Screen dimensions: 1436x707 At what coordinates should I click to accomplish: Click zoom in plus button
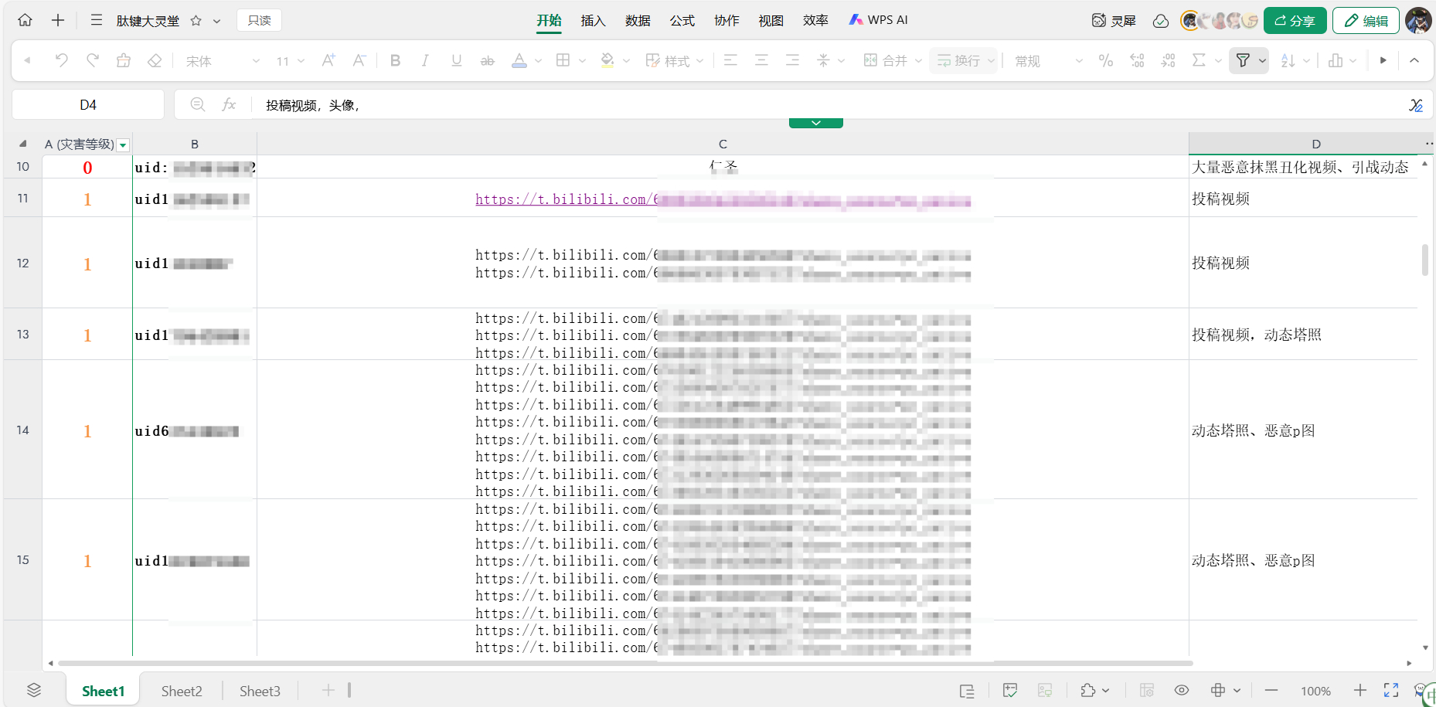[x=1360, y=690]
